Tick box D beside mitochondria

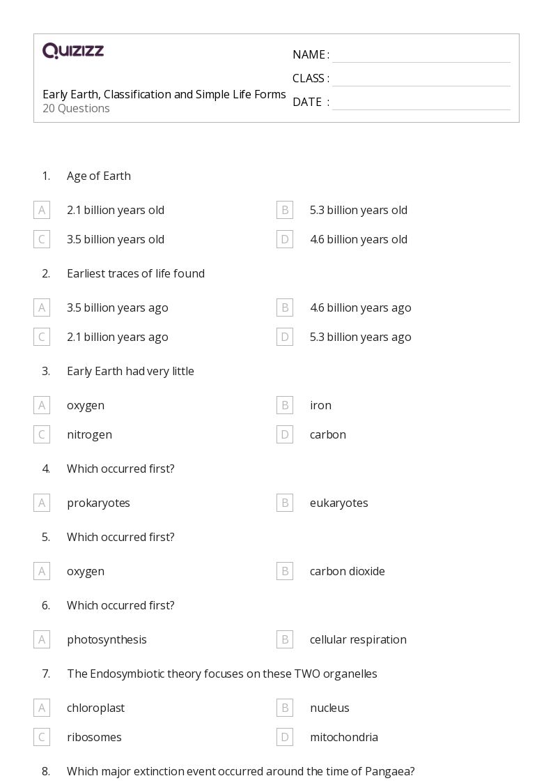(x=285, y=737)
